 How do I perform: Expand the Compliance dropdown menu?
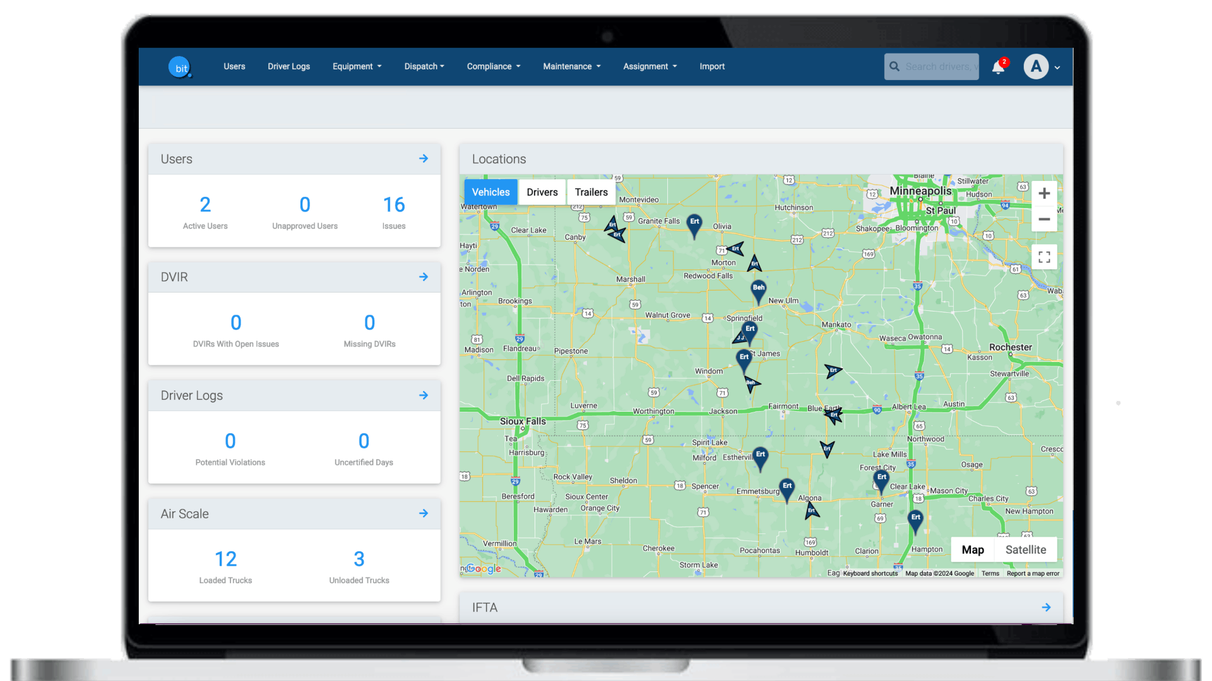[x=493, y=66]
